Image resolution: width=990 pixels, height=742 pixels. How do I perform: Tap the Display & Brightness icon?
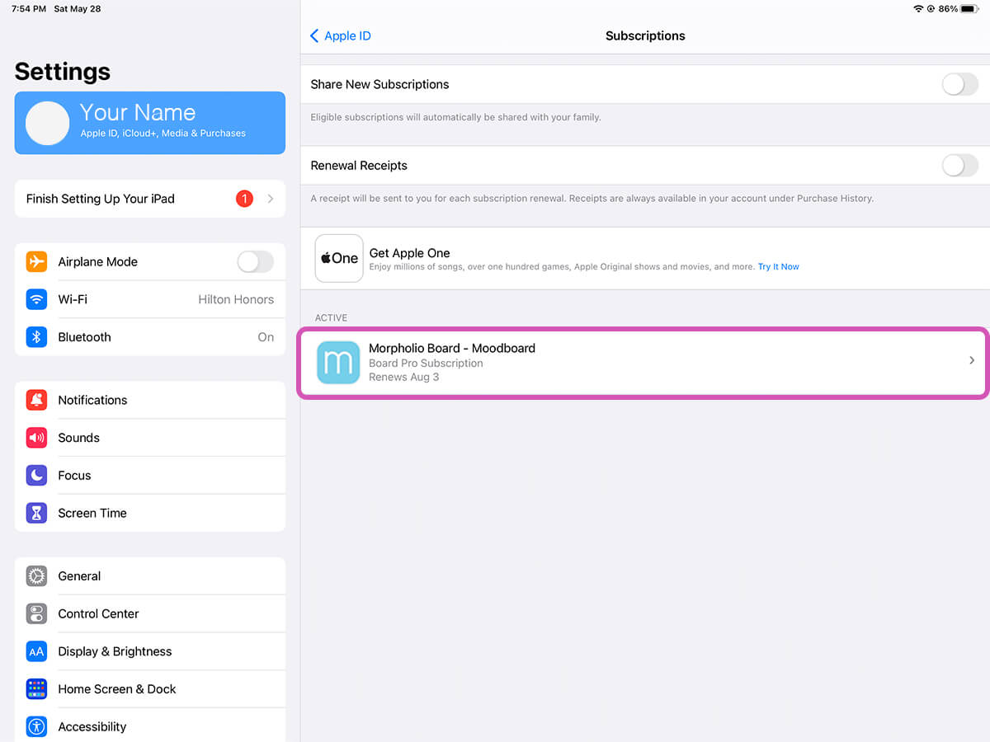tap(36, 651)
